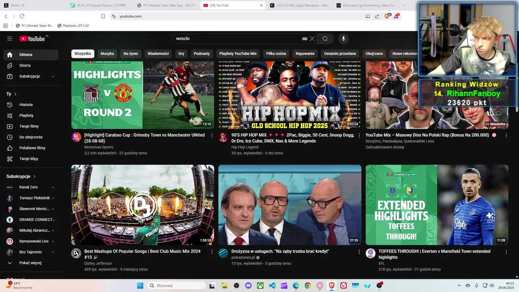Viewport: 519px width, 292px height.
Task: Switch to the FUTBIN Popular Players tab
Action: pyautogui.click(x=100, y=6)
